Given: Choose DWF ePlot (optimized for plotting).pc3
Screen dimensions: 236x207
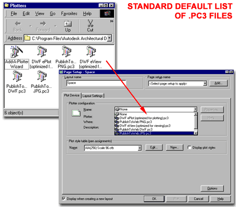Looking at the screenshot, I should [x=154, y=118].
